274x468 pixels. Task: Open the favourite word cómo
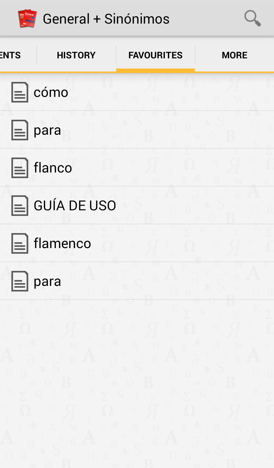(51, 92)
